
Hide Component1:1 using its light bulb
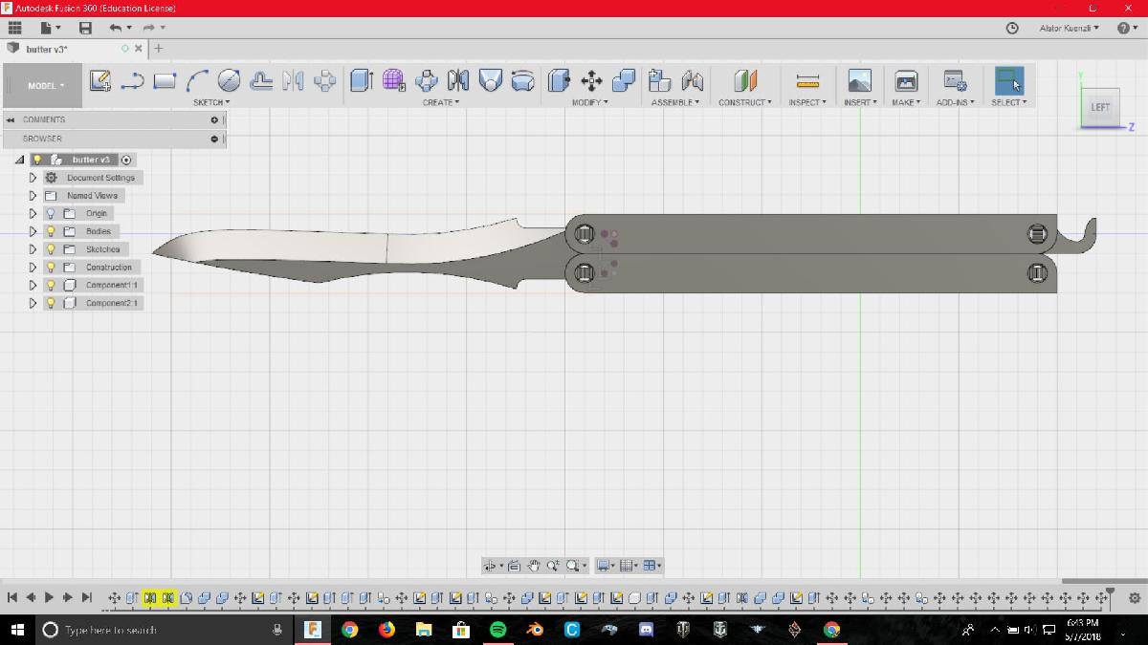51,285
